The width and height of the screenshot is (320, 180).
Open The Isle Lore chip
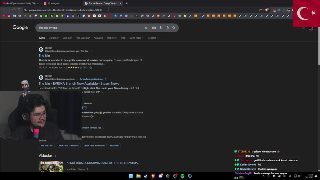(47, 145)
